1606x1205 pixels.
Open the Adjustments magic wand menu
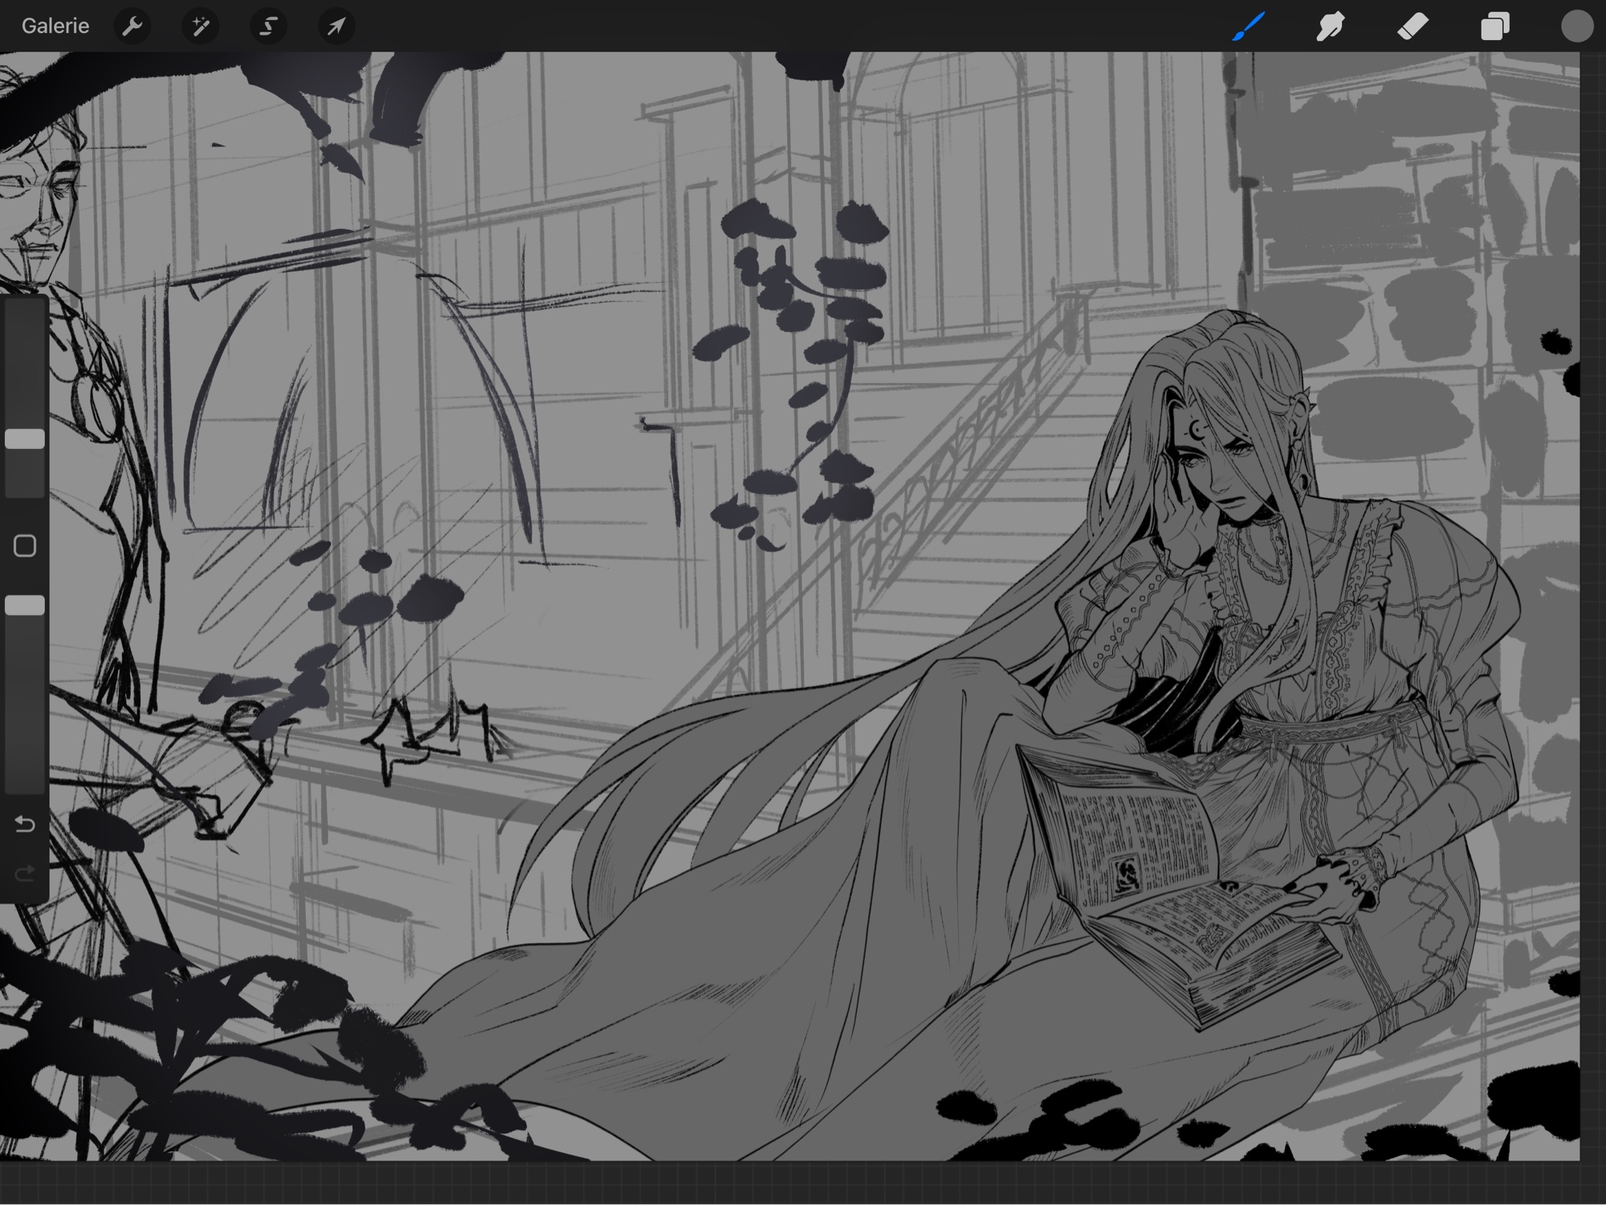200,27
